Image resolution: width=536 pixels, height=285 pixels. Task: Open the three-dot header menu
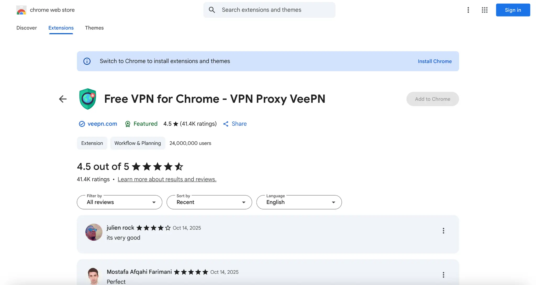pos(468,10)
